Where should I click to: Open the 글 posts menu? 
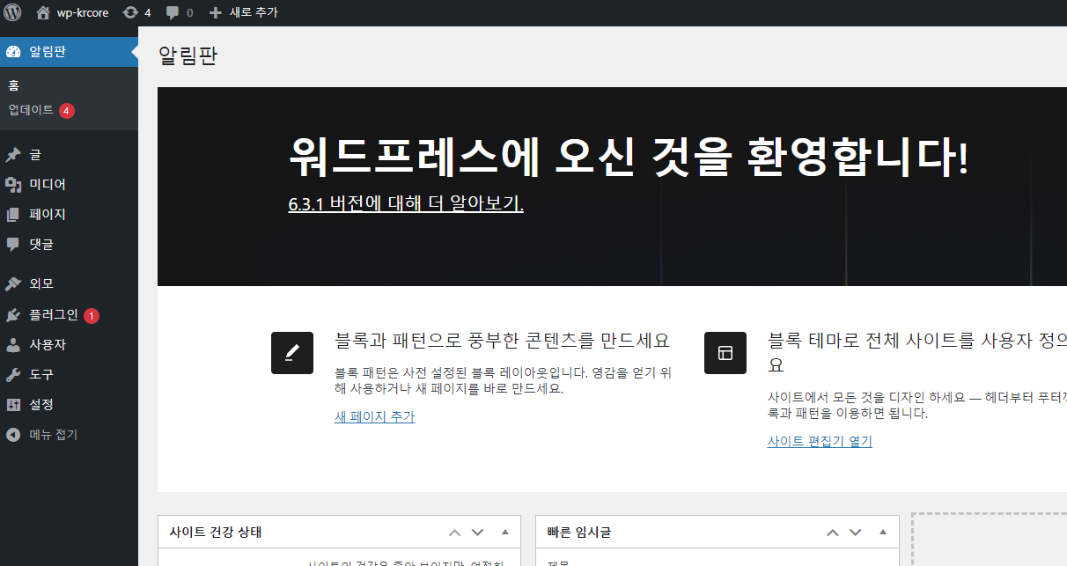pos(69,155)
